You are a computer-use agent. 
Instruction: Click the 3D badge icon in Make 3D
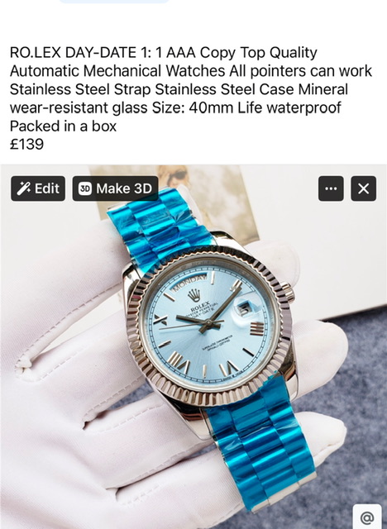85,188
